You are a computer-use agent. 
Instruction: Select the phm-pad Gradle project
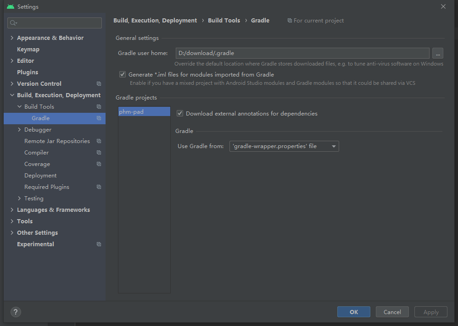tap(144, 111)
